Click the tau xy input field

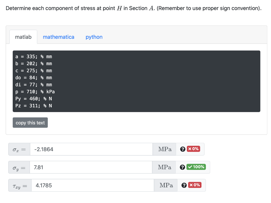(93, 185)
